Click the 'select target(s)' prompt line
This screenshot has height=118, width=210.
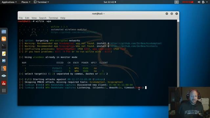pyautogui.click(x=63, y=74)
